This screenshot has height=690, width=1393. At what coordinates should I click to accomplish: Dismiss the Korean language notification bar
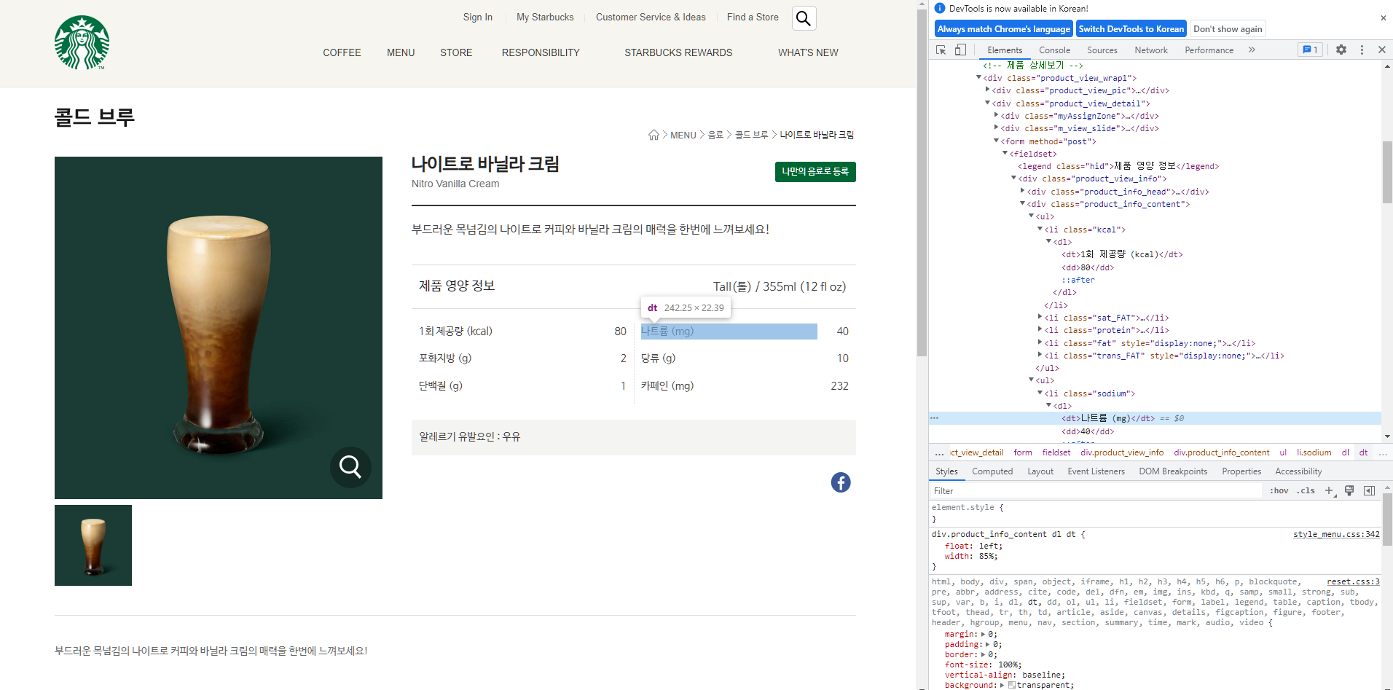[1383, 17]
